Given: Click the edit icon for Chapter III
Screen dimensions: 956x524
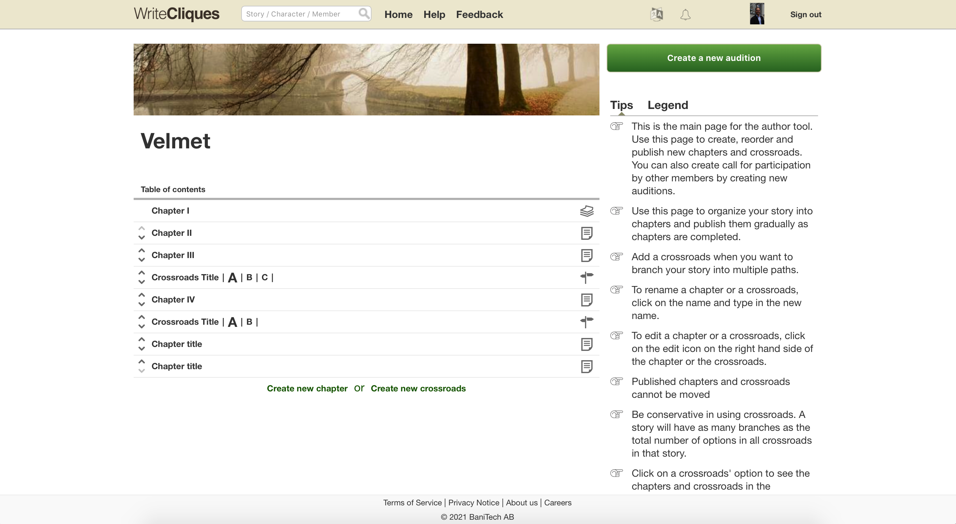Looking at the screenshot, I should coord(586,255).
